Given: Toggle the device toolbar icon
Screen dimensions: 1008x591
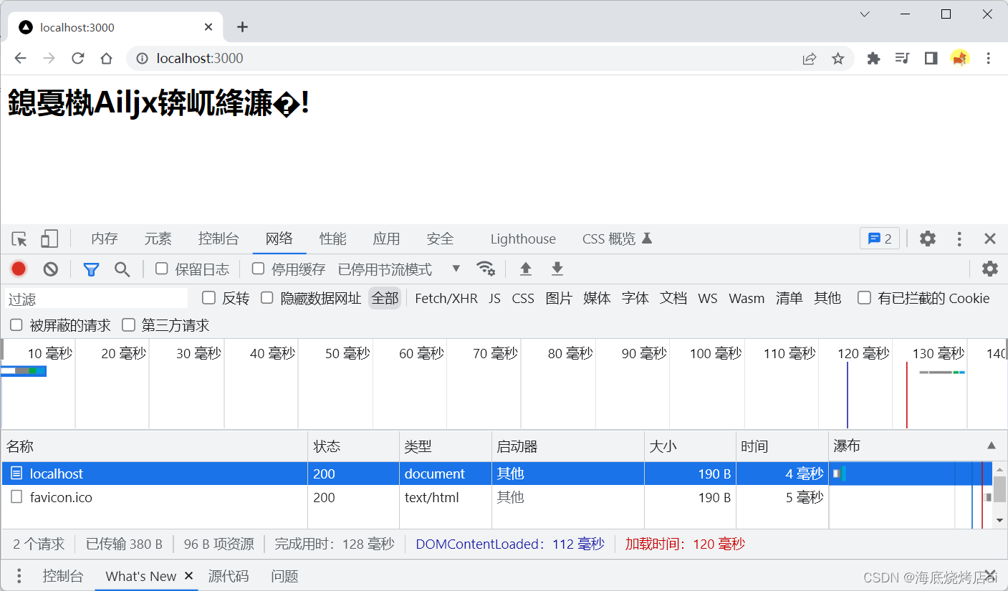Looking at the screenshot, I should 49,239.
